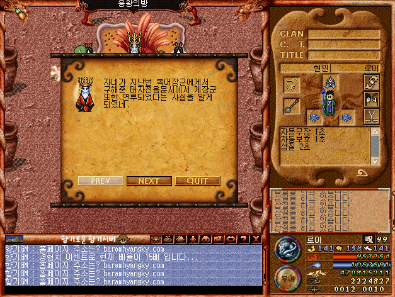This screenshot has height=297, width=395.
Task: Click the Dragon King portrait in the dialog
Action: (86, 94)
